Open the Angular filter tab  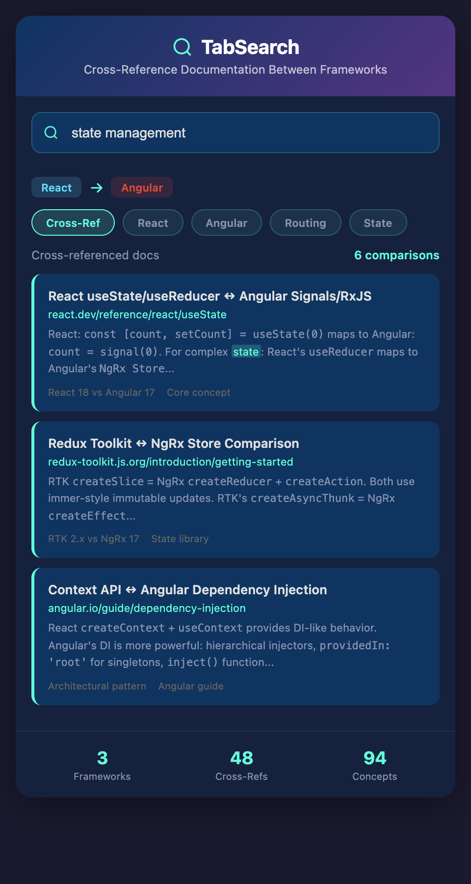pos(227,223)
